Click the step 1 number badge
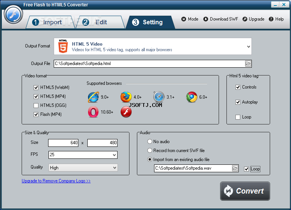The image size is (291, 210). point(35,22)
